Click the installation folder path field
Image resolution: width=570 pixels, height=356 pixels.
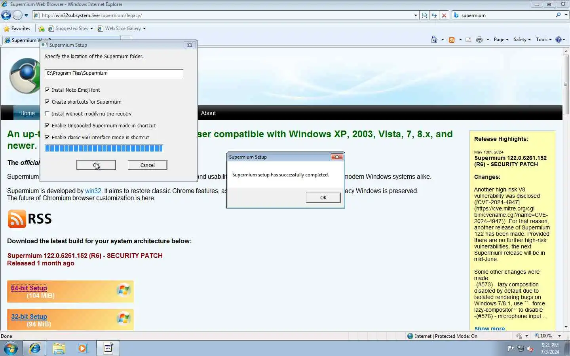[114, 74]
